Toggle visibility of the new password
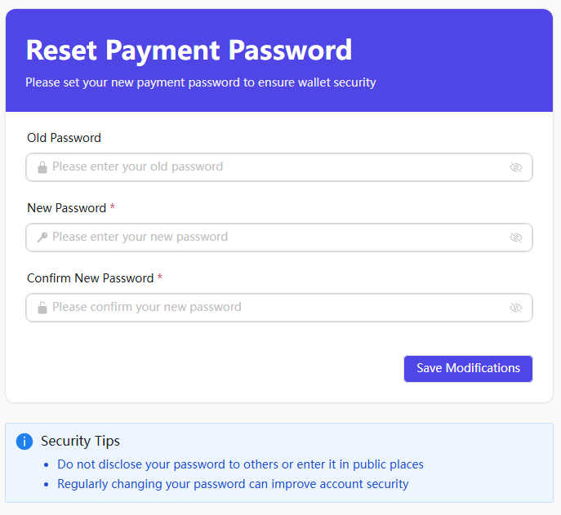 515,238
